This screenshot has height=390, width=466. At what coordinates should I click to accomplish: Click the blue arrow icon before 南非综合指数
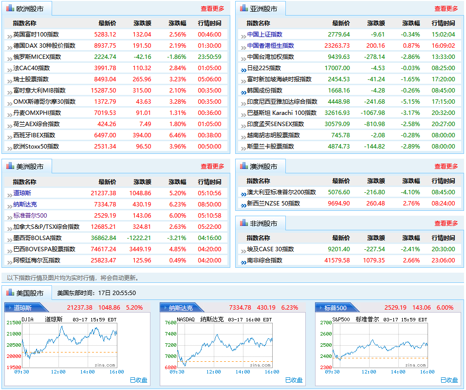click(243, 261)
